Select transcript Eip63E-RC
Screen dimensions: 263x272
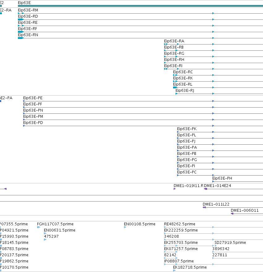click(x=183, y=72)
